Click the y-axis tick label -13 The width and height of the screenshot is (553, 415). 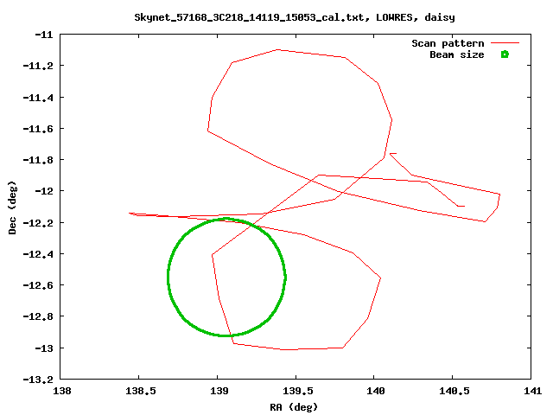[44, 348]
